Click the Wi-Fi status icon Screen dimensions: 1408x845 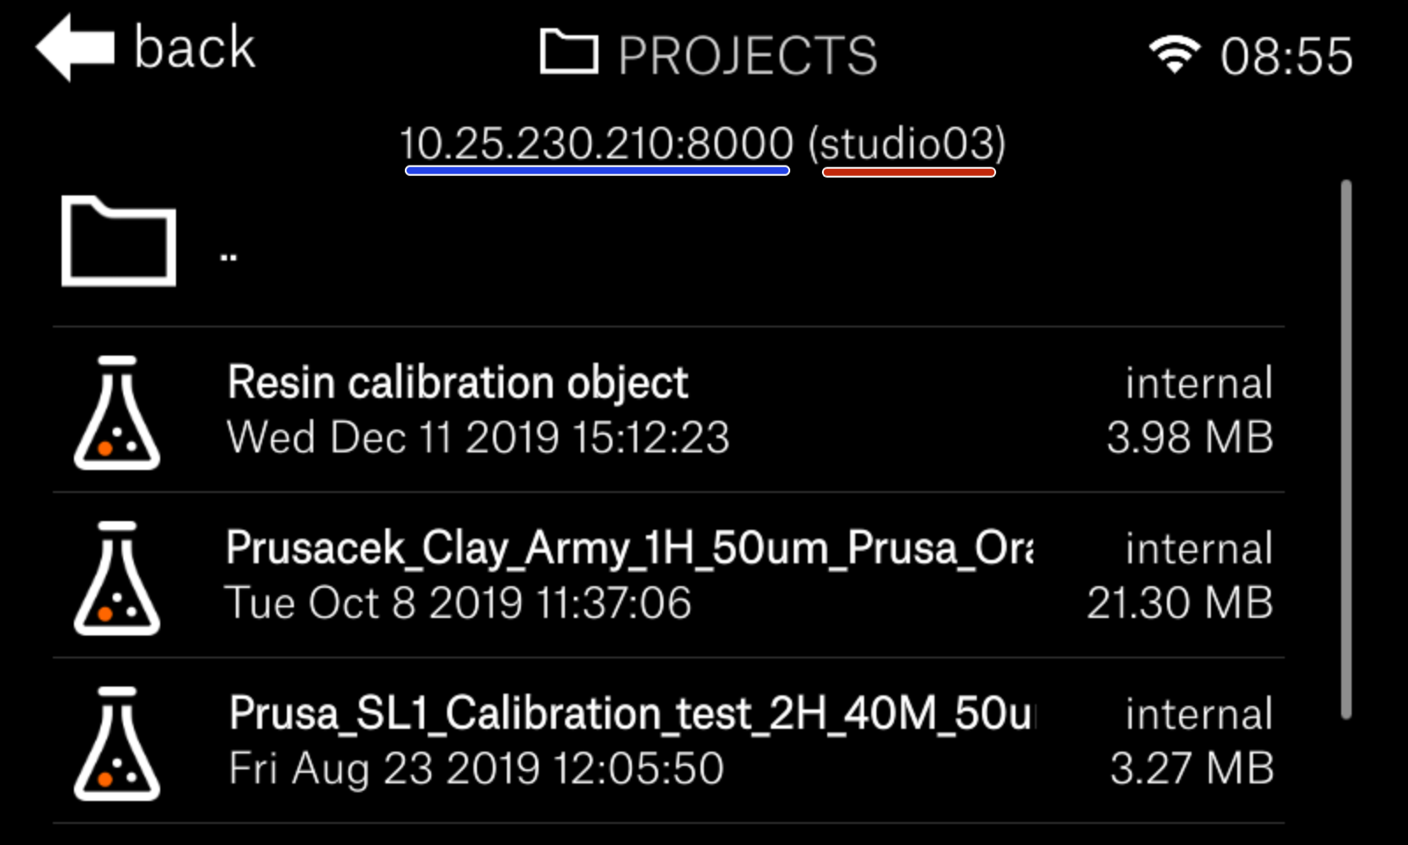click(x=1174, y=55)
